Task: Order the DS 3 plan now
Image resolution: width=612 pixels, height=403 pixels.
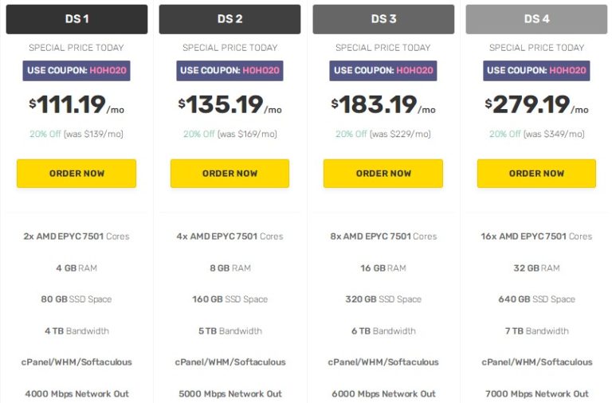Action: [x=383, y=173]
